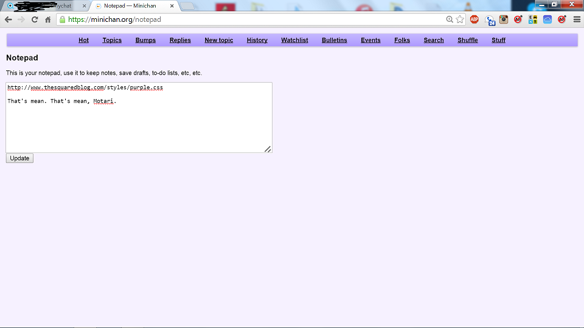Viewport: 584px width, 328px height.
Task: Open the Watchlist page
Action: click(294, 40)
